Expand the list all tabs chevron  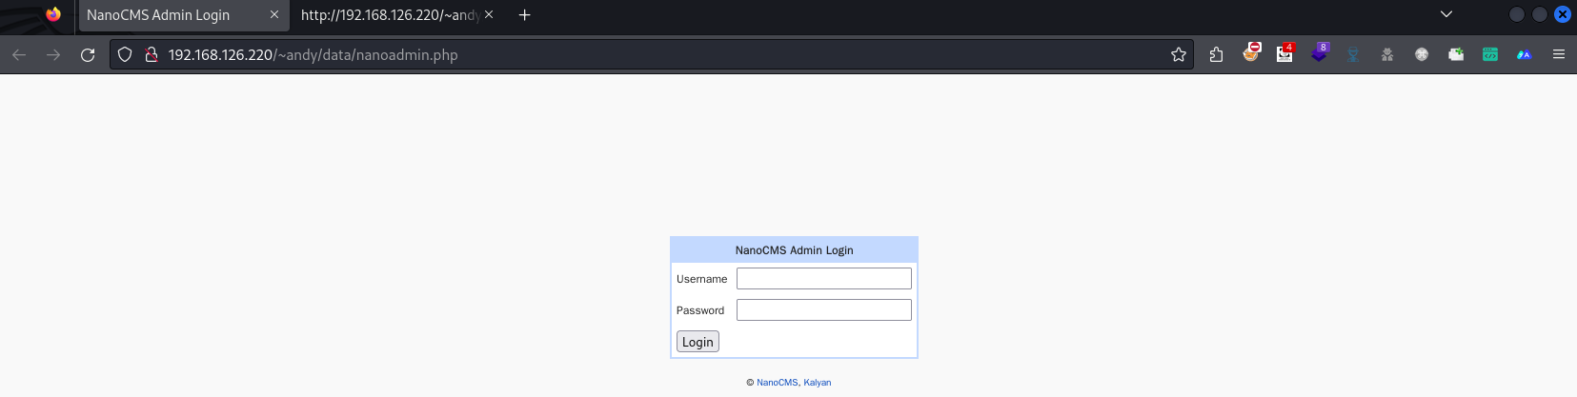click(1446, 14)
